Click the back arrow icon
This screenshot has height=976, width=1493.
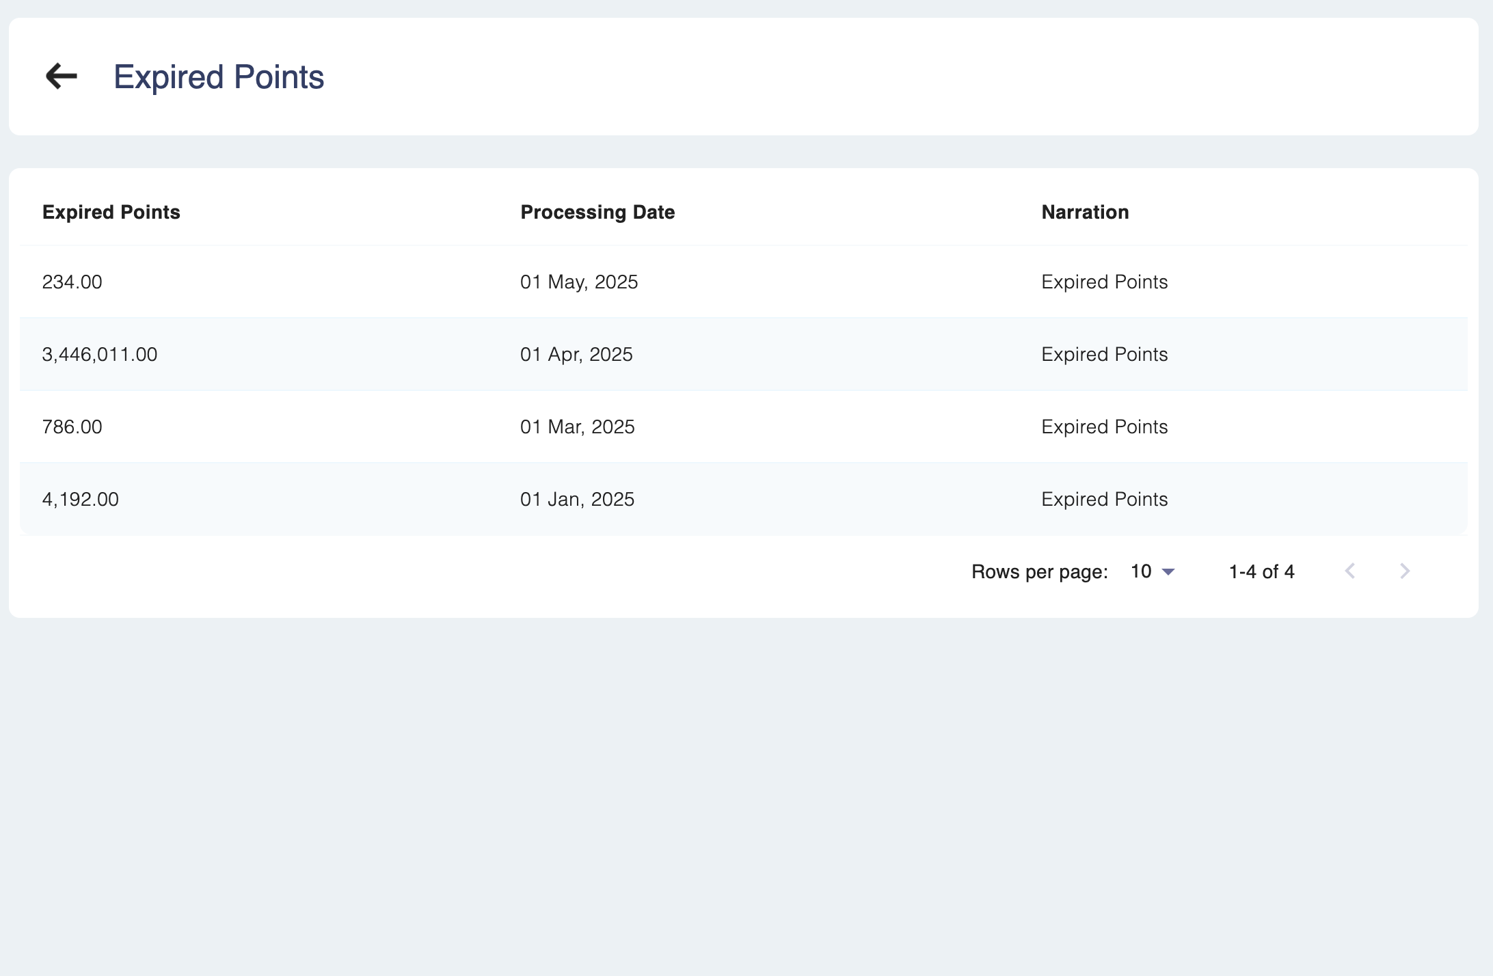(x=62, y=76)
